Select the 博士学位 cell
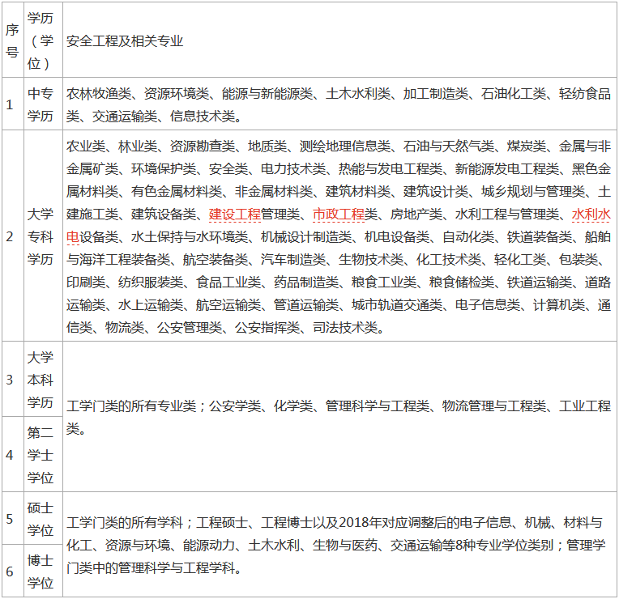The width and height of the screenshot is (619, 599). [41, 571]
